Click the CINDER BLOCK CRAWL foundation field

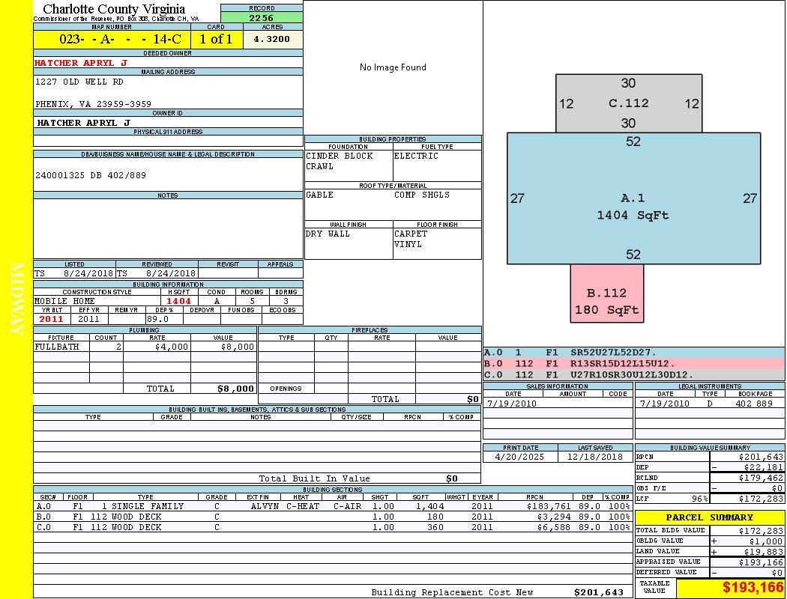pyautogui.click(x=348, y=162)
